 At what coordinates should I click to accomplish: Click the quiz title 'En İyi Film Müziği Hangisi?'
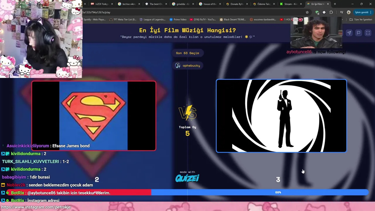187,30
